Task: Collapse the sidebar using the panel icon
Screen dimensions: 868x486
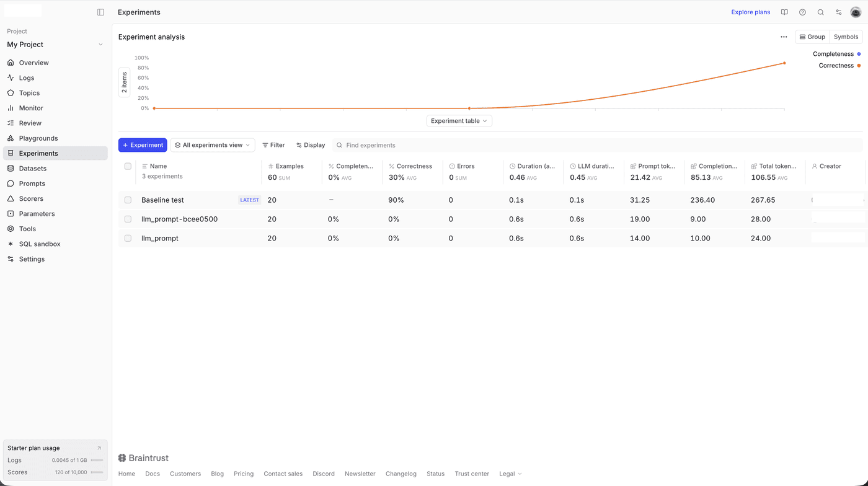Action: (x=100, y=12)
